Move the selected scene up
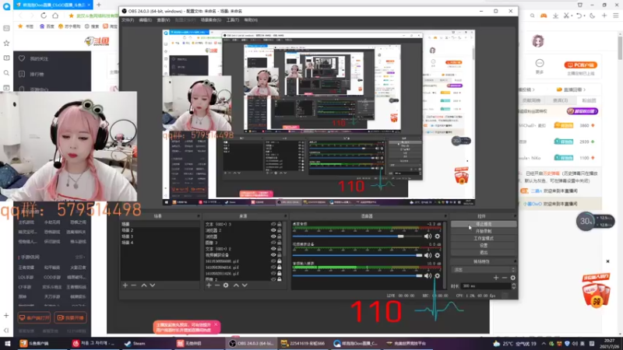Viewport: 623px width, 350px height. pos(144,285)
